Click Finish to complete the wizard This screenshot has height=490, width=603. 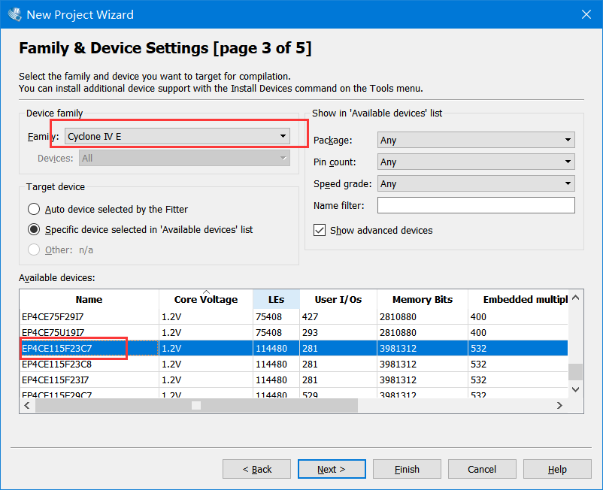(407, 468)
